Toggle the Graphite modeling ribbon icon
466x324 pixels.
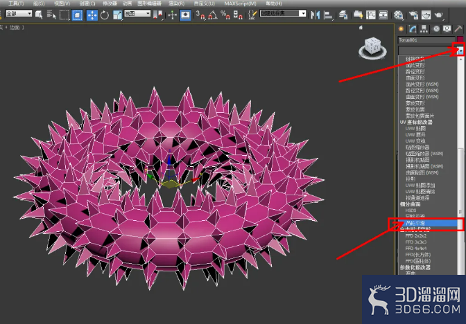click(358, 15)
